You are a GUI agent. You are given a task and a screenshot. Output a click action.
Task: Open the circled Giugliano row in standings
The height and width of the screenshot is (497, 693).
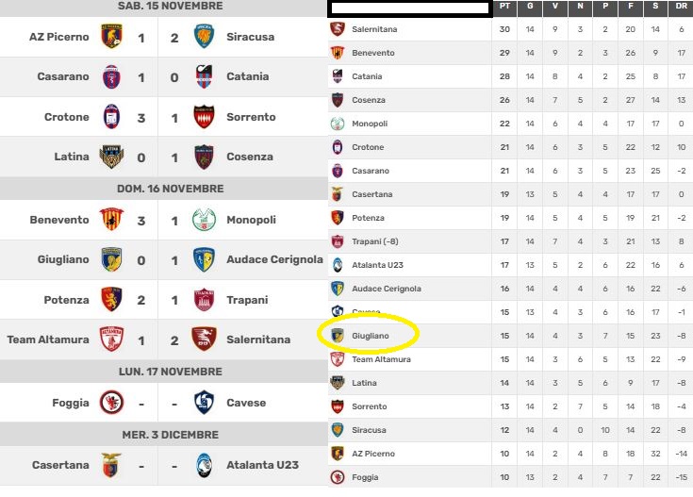point(510,336)
